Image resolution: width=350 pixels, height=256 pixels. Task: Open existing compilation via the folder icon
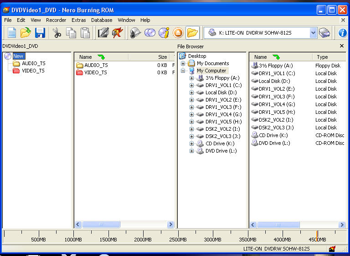[x=26, y=33]
